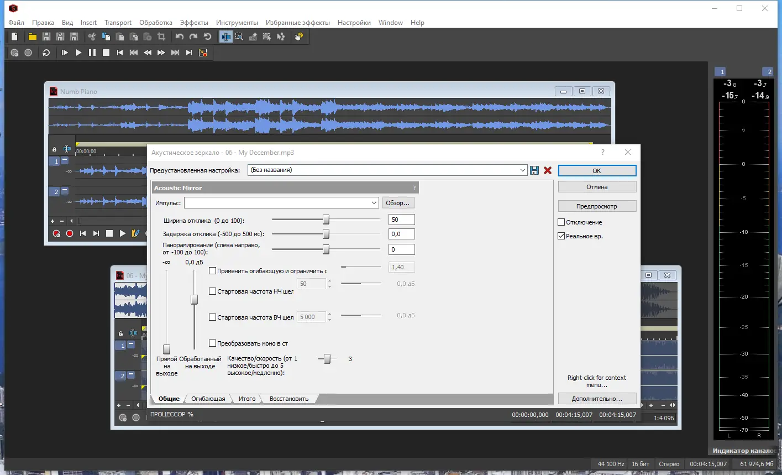Open the Импульс dropdown list
Viewport: 782px width, 475px height.
pos(374,203)
